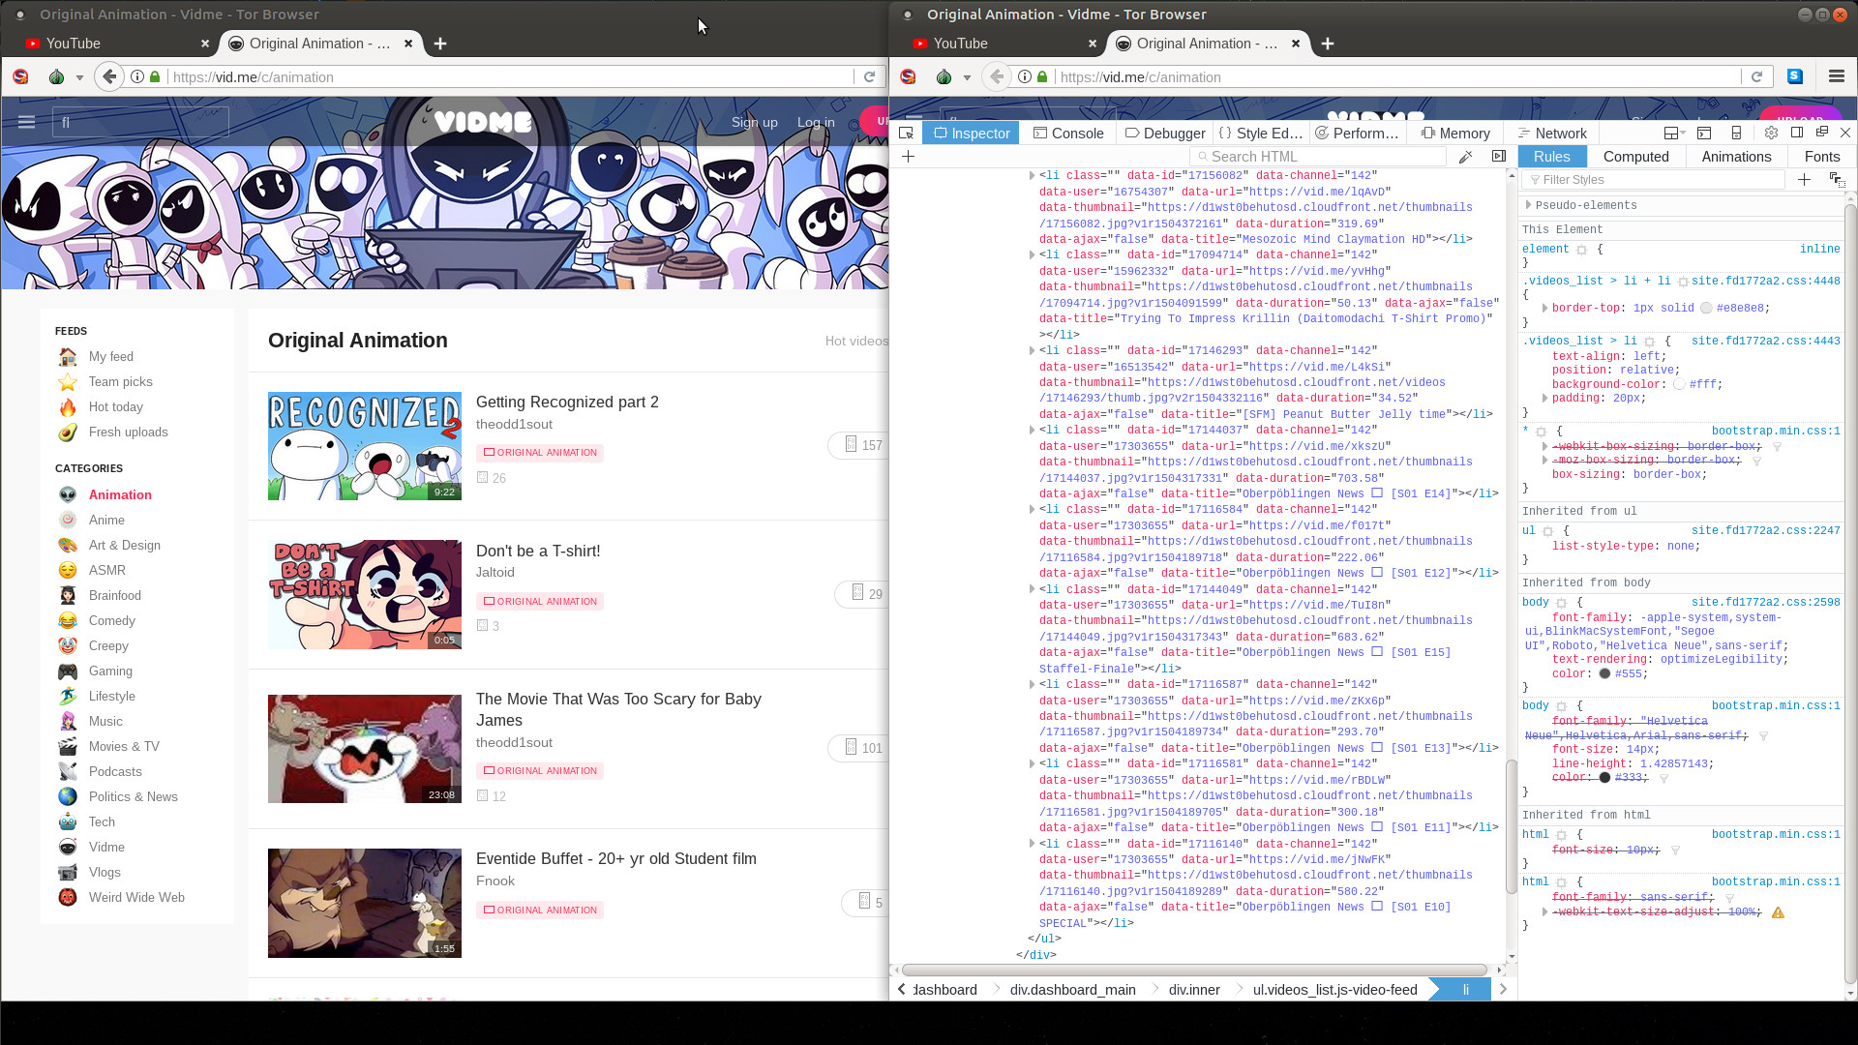
Task: Expand the Mesozoic Mind Claymation li node
Action: (1032, 176)
